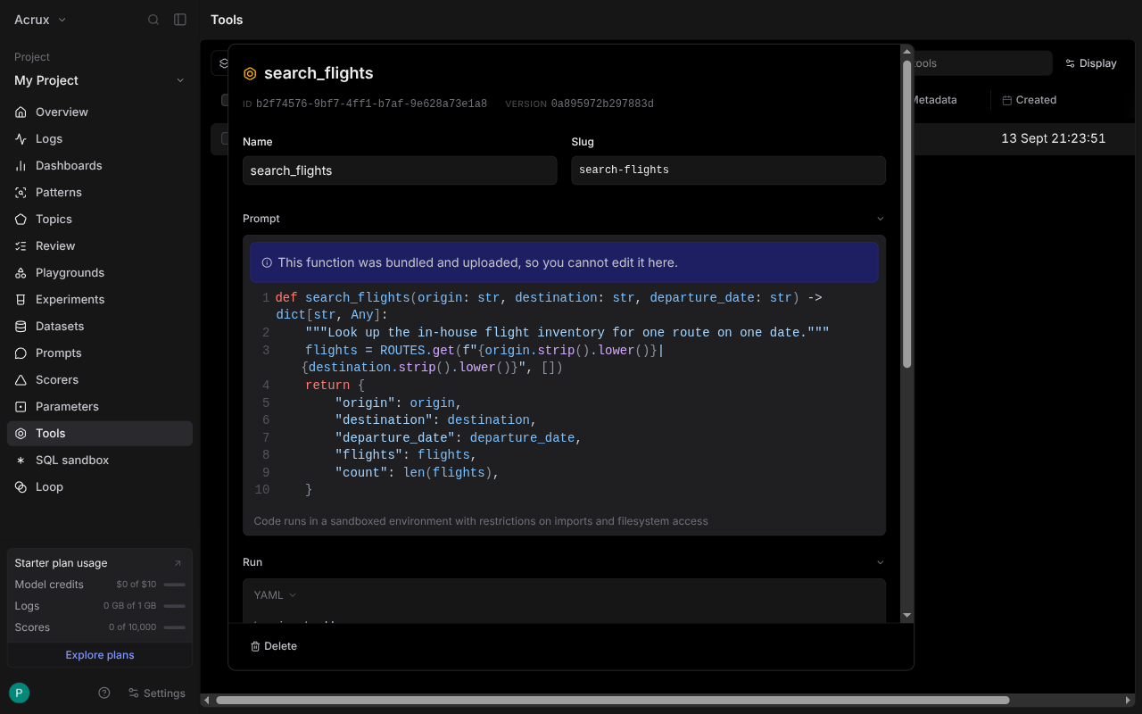The image size is (1142, 714).
Task: Click the Parameters icon in sidebar
Action: 21,407
